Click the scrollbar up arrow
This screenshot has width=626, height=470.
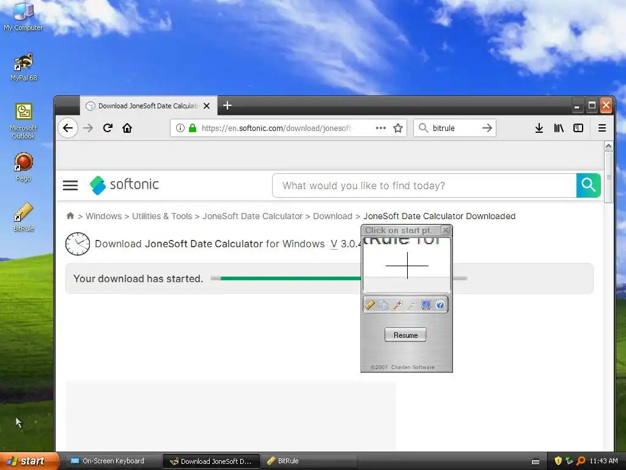(x=608, y=146)
